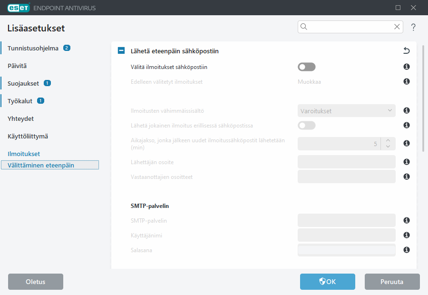
Task: Click the Lähettäjän osoite field
Action: point(346,162)
